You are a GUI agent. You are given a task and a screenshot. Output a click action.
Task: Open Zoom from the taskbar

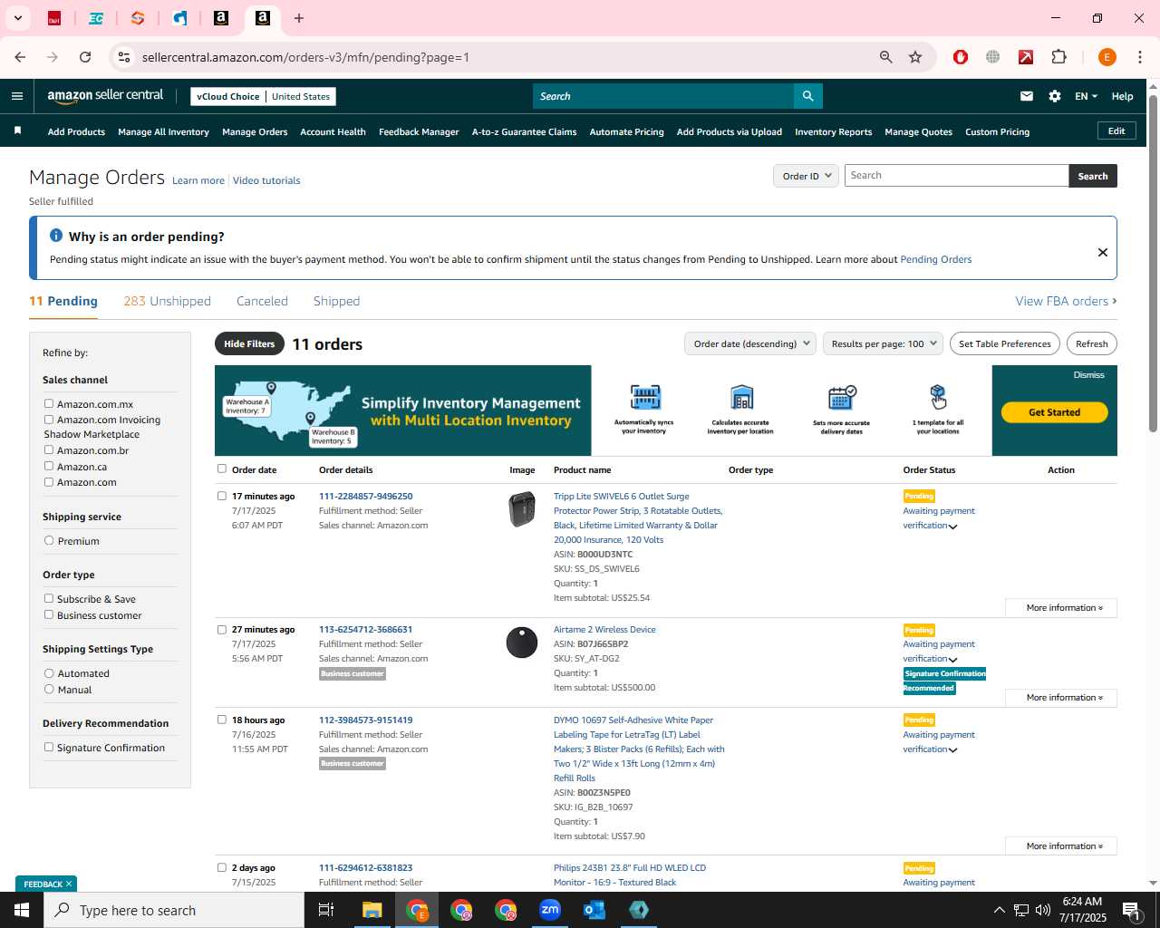coord(550,910)
